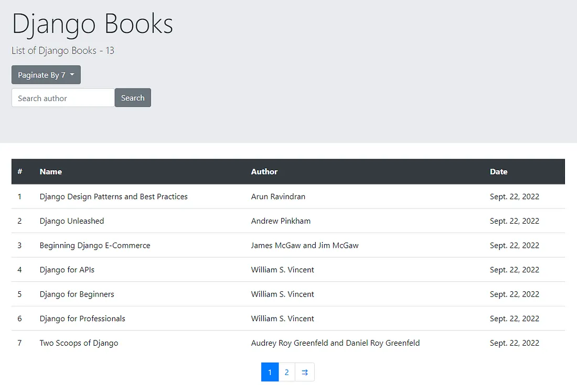Screen dimensions: 577x385
Task: Click the 'Django Books' page heading
Action: tap(92, 24)
